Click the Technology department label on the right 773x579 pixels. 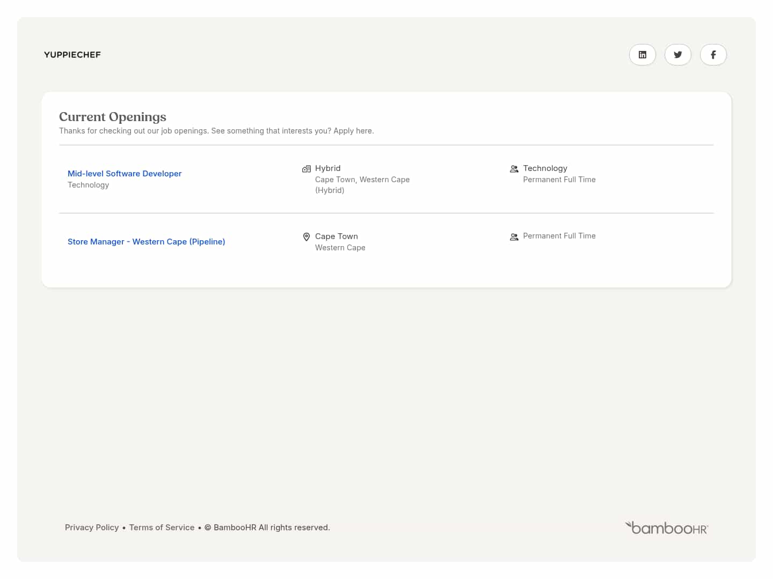pos(545,168)
